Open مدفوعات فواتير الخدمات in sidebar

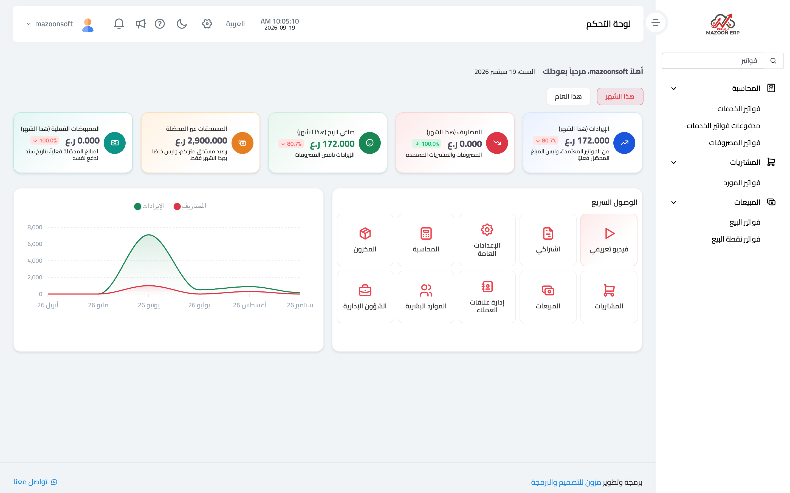click(723, 125)
